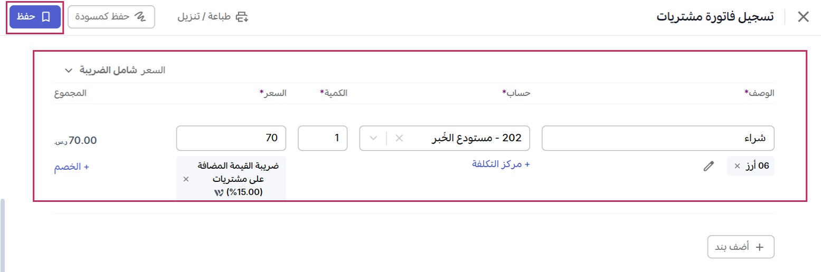Viewport: 821px width, 272px height.
Task: Remove the ضريبة القيمة المضافة tax tag
Action: tap(186, 179)
